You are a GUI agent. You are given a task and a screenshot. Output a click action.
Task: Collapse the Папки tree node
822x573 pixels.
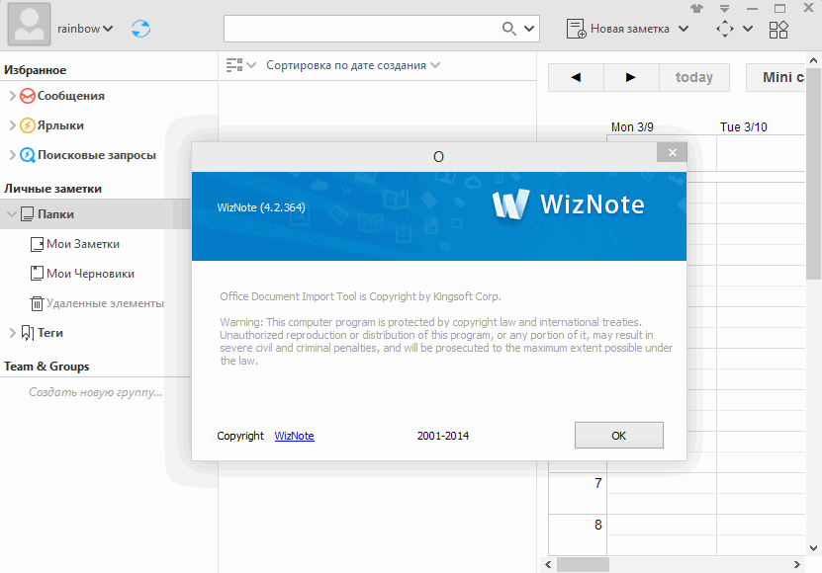pyautogui.click(x=12, y=213)
